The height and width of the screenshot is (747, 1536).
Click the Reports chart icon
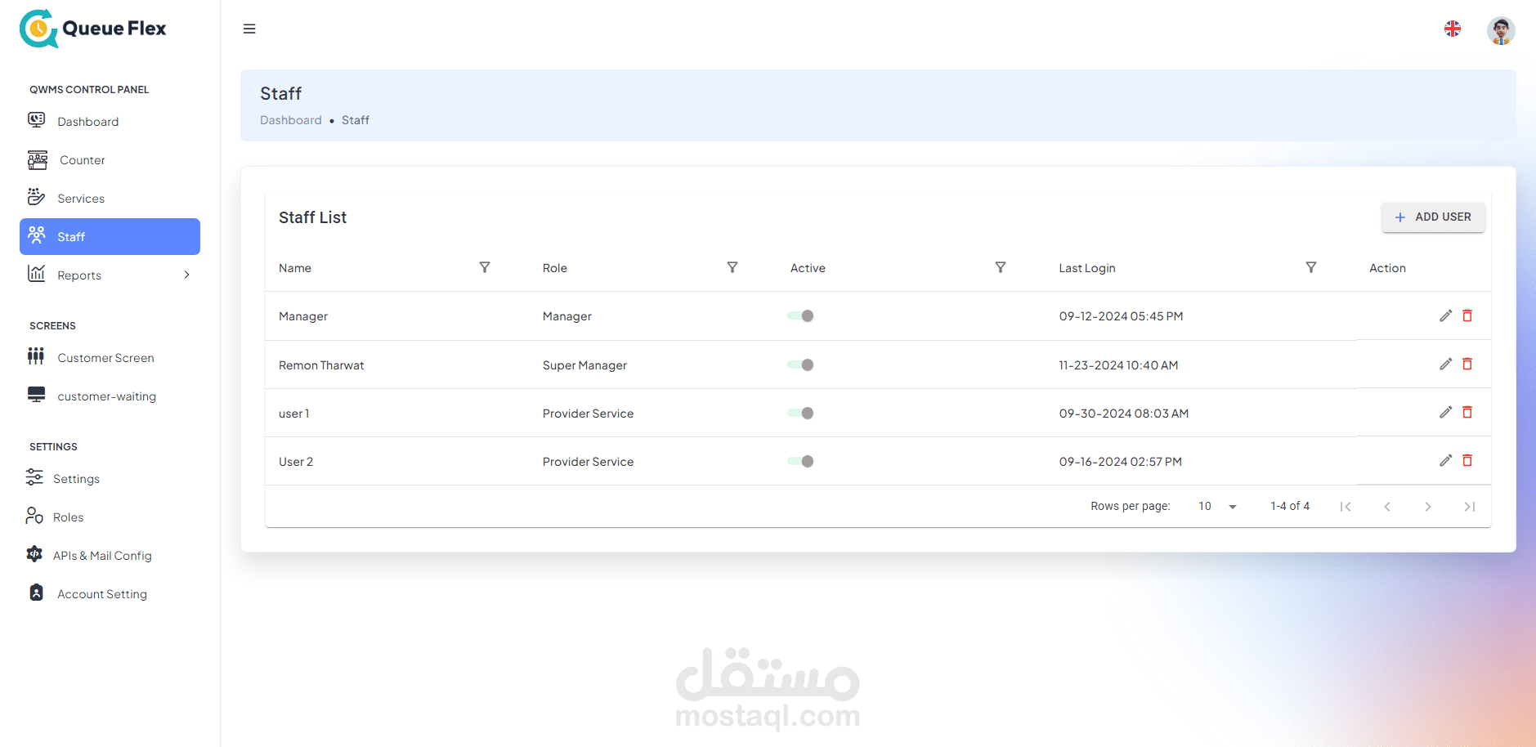click(x=37, y=274)
